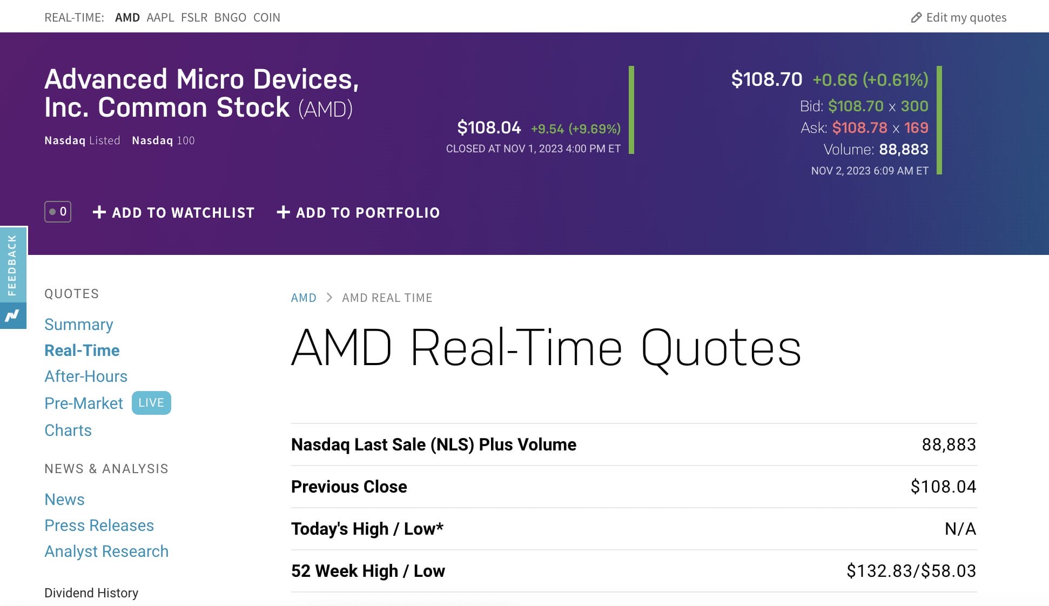Open the Press Releases link

click(x=99, y=526)
